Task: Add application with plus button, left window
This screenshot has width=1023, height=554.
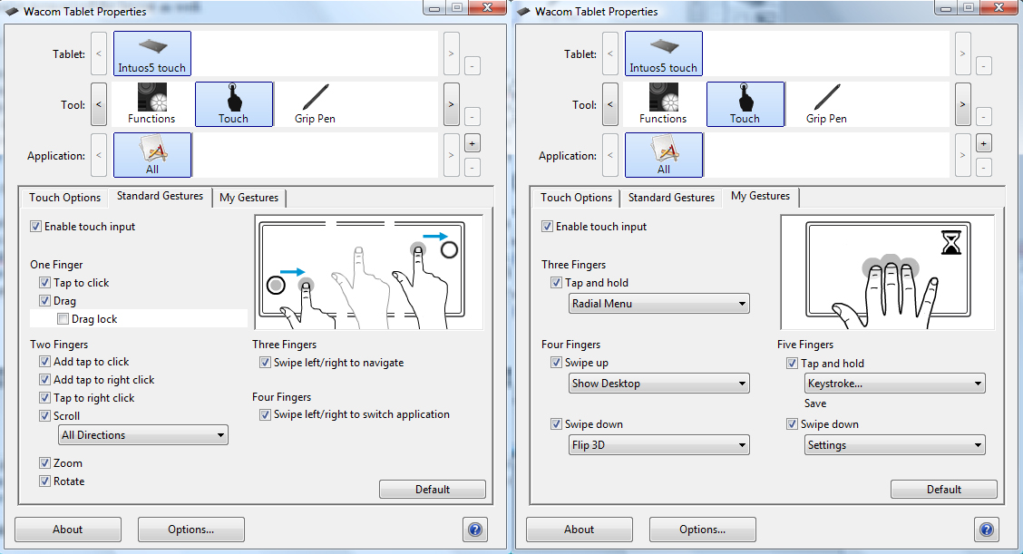Action: pyautogui.click(x=473, y=143)
